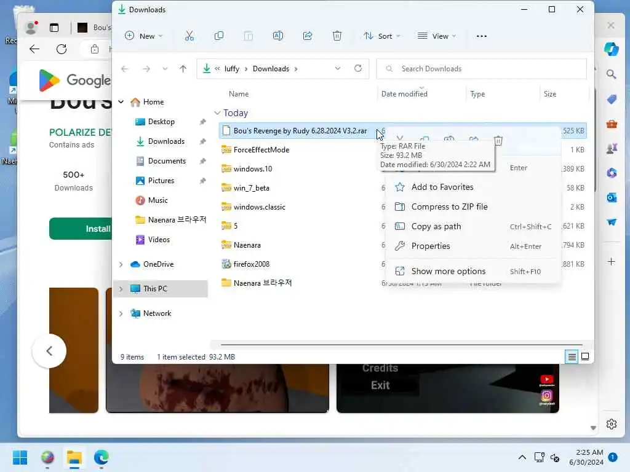Open Edge sidebar Search magnifier icon

611,74
